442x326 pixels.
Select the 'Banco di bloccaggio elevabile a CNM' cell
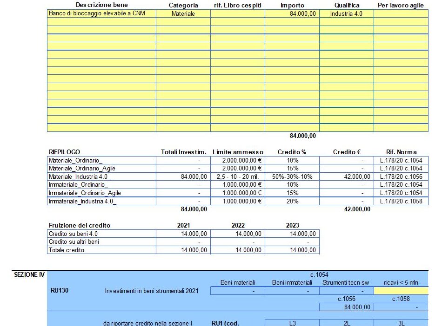101,13
